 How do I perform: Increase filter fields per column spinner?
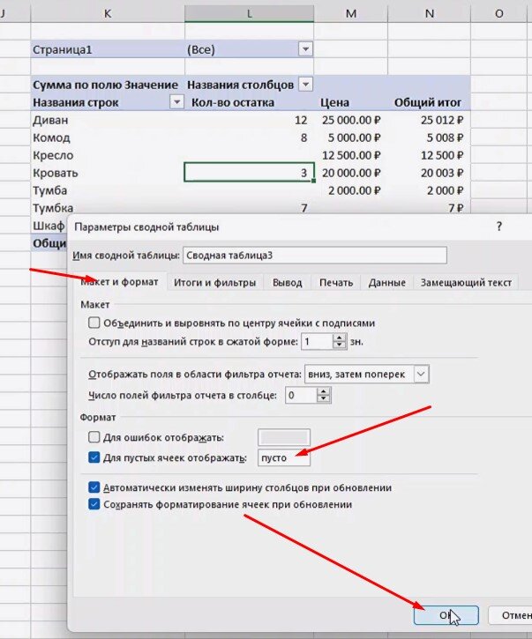[x=324, y=391]
